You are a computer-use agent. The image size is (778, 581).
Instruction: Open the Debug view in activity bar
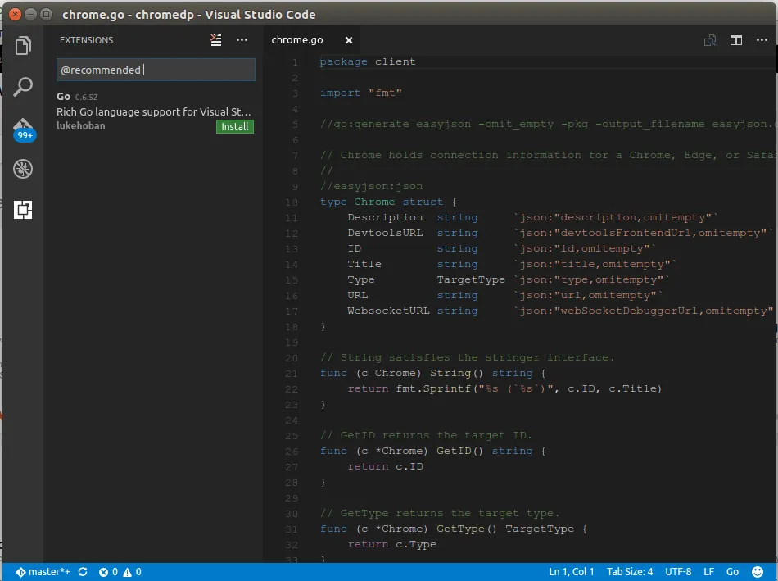pyautogui.click(x=23, y=170)
